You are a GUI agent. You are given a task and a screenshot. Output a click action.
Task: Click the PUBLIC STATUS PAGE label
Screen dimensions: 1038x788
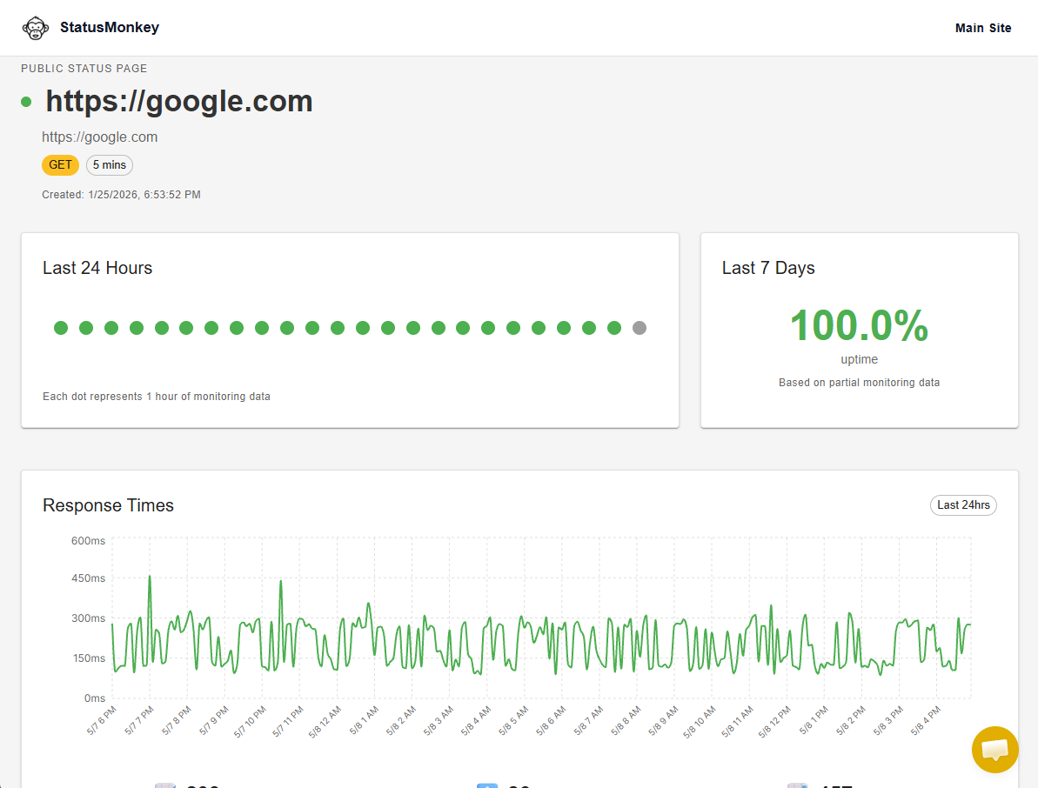tap(84, 68)
